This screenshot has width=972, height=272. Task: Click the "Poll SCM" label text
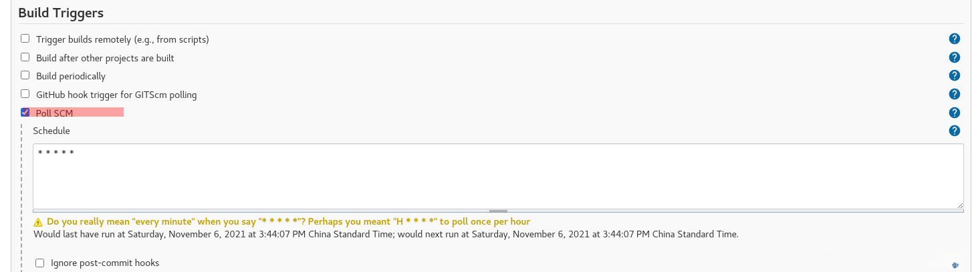pos(54,113)
